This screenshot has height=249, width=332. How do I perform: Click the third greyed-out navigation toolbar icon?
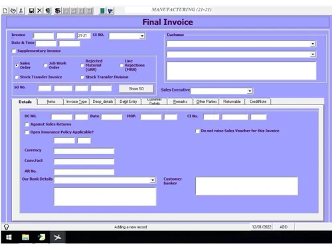tap(82, 11)
